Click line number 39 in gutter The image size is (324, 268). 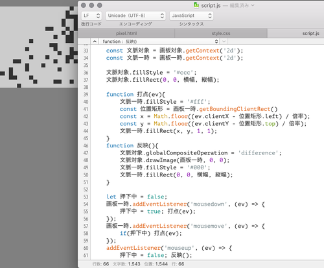point(86,95)
